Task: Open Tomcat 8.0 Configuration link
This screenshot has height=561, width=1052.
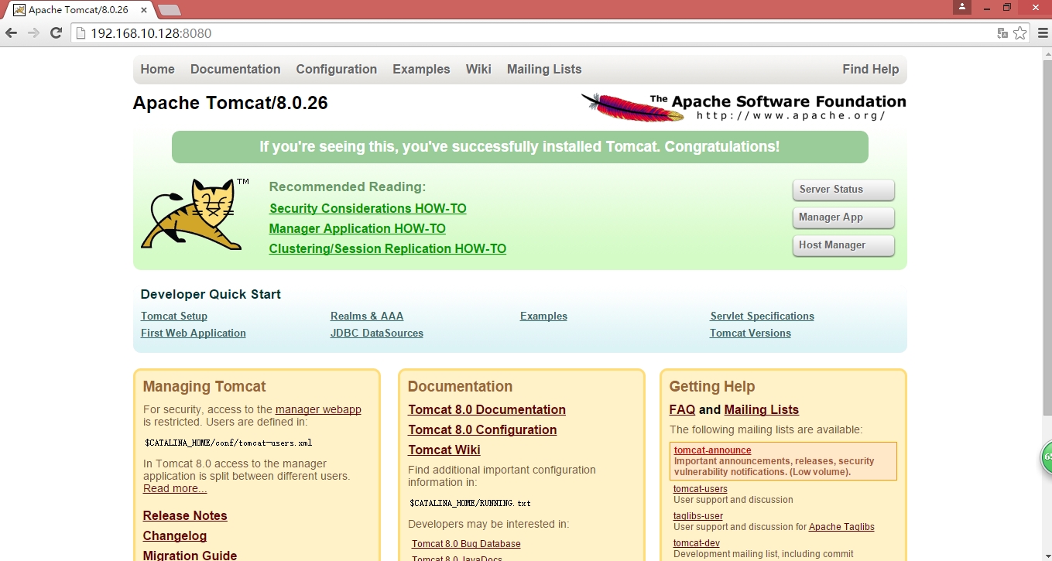Action: click(x=482, y=429)
